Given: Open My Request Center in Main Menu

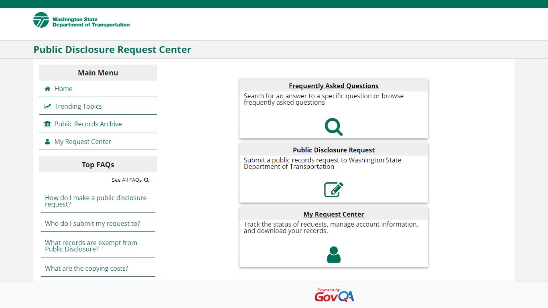Looking at the screenshot, I should [x=98, y=142].
